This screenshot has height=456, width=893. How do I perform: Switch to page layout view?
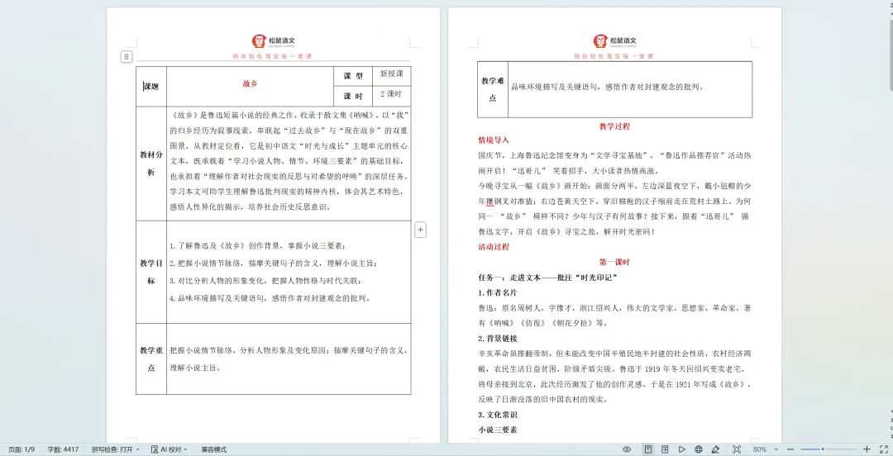click(648, 449)
